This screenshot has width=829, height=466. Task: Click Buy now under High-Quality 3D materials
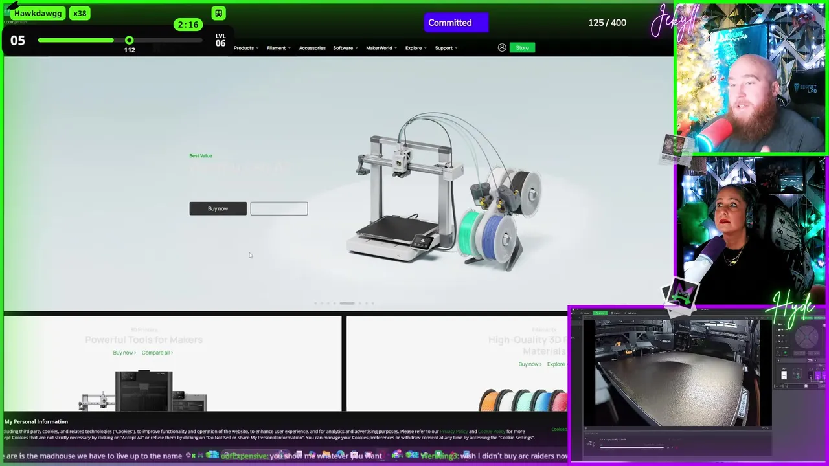click(530, 364)
